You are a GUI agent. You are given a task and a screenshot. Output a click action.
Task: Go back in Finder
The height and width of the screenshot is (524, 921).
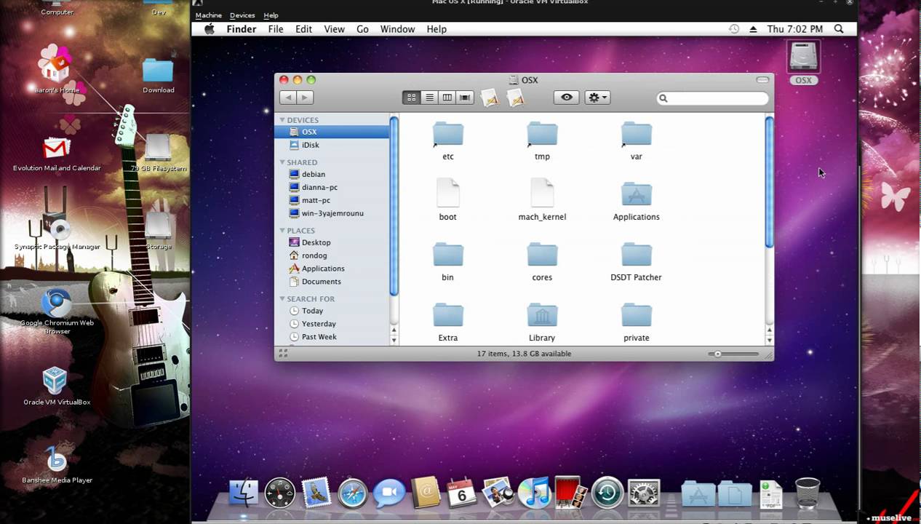tap(288, 98)
